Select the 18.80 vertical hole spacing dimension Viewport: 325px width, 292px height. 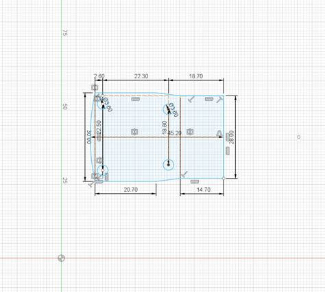pos(164,127)
